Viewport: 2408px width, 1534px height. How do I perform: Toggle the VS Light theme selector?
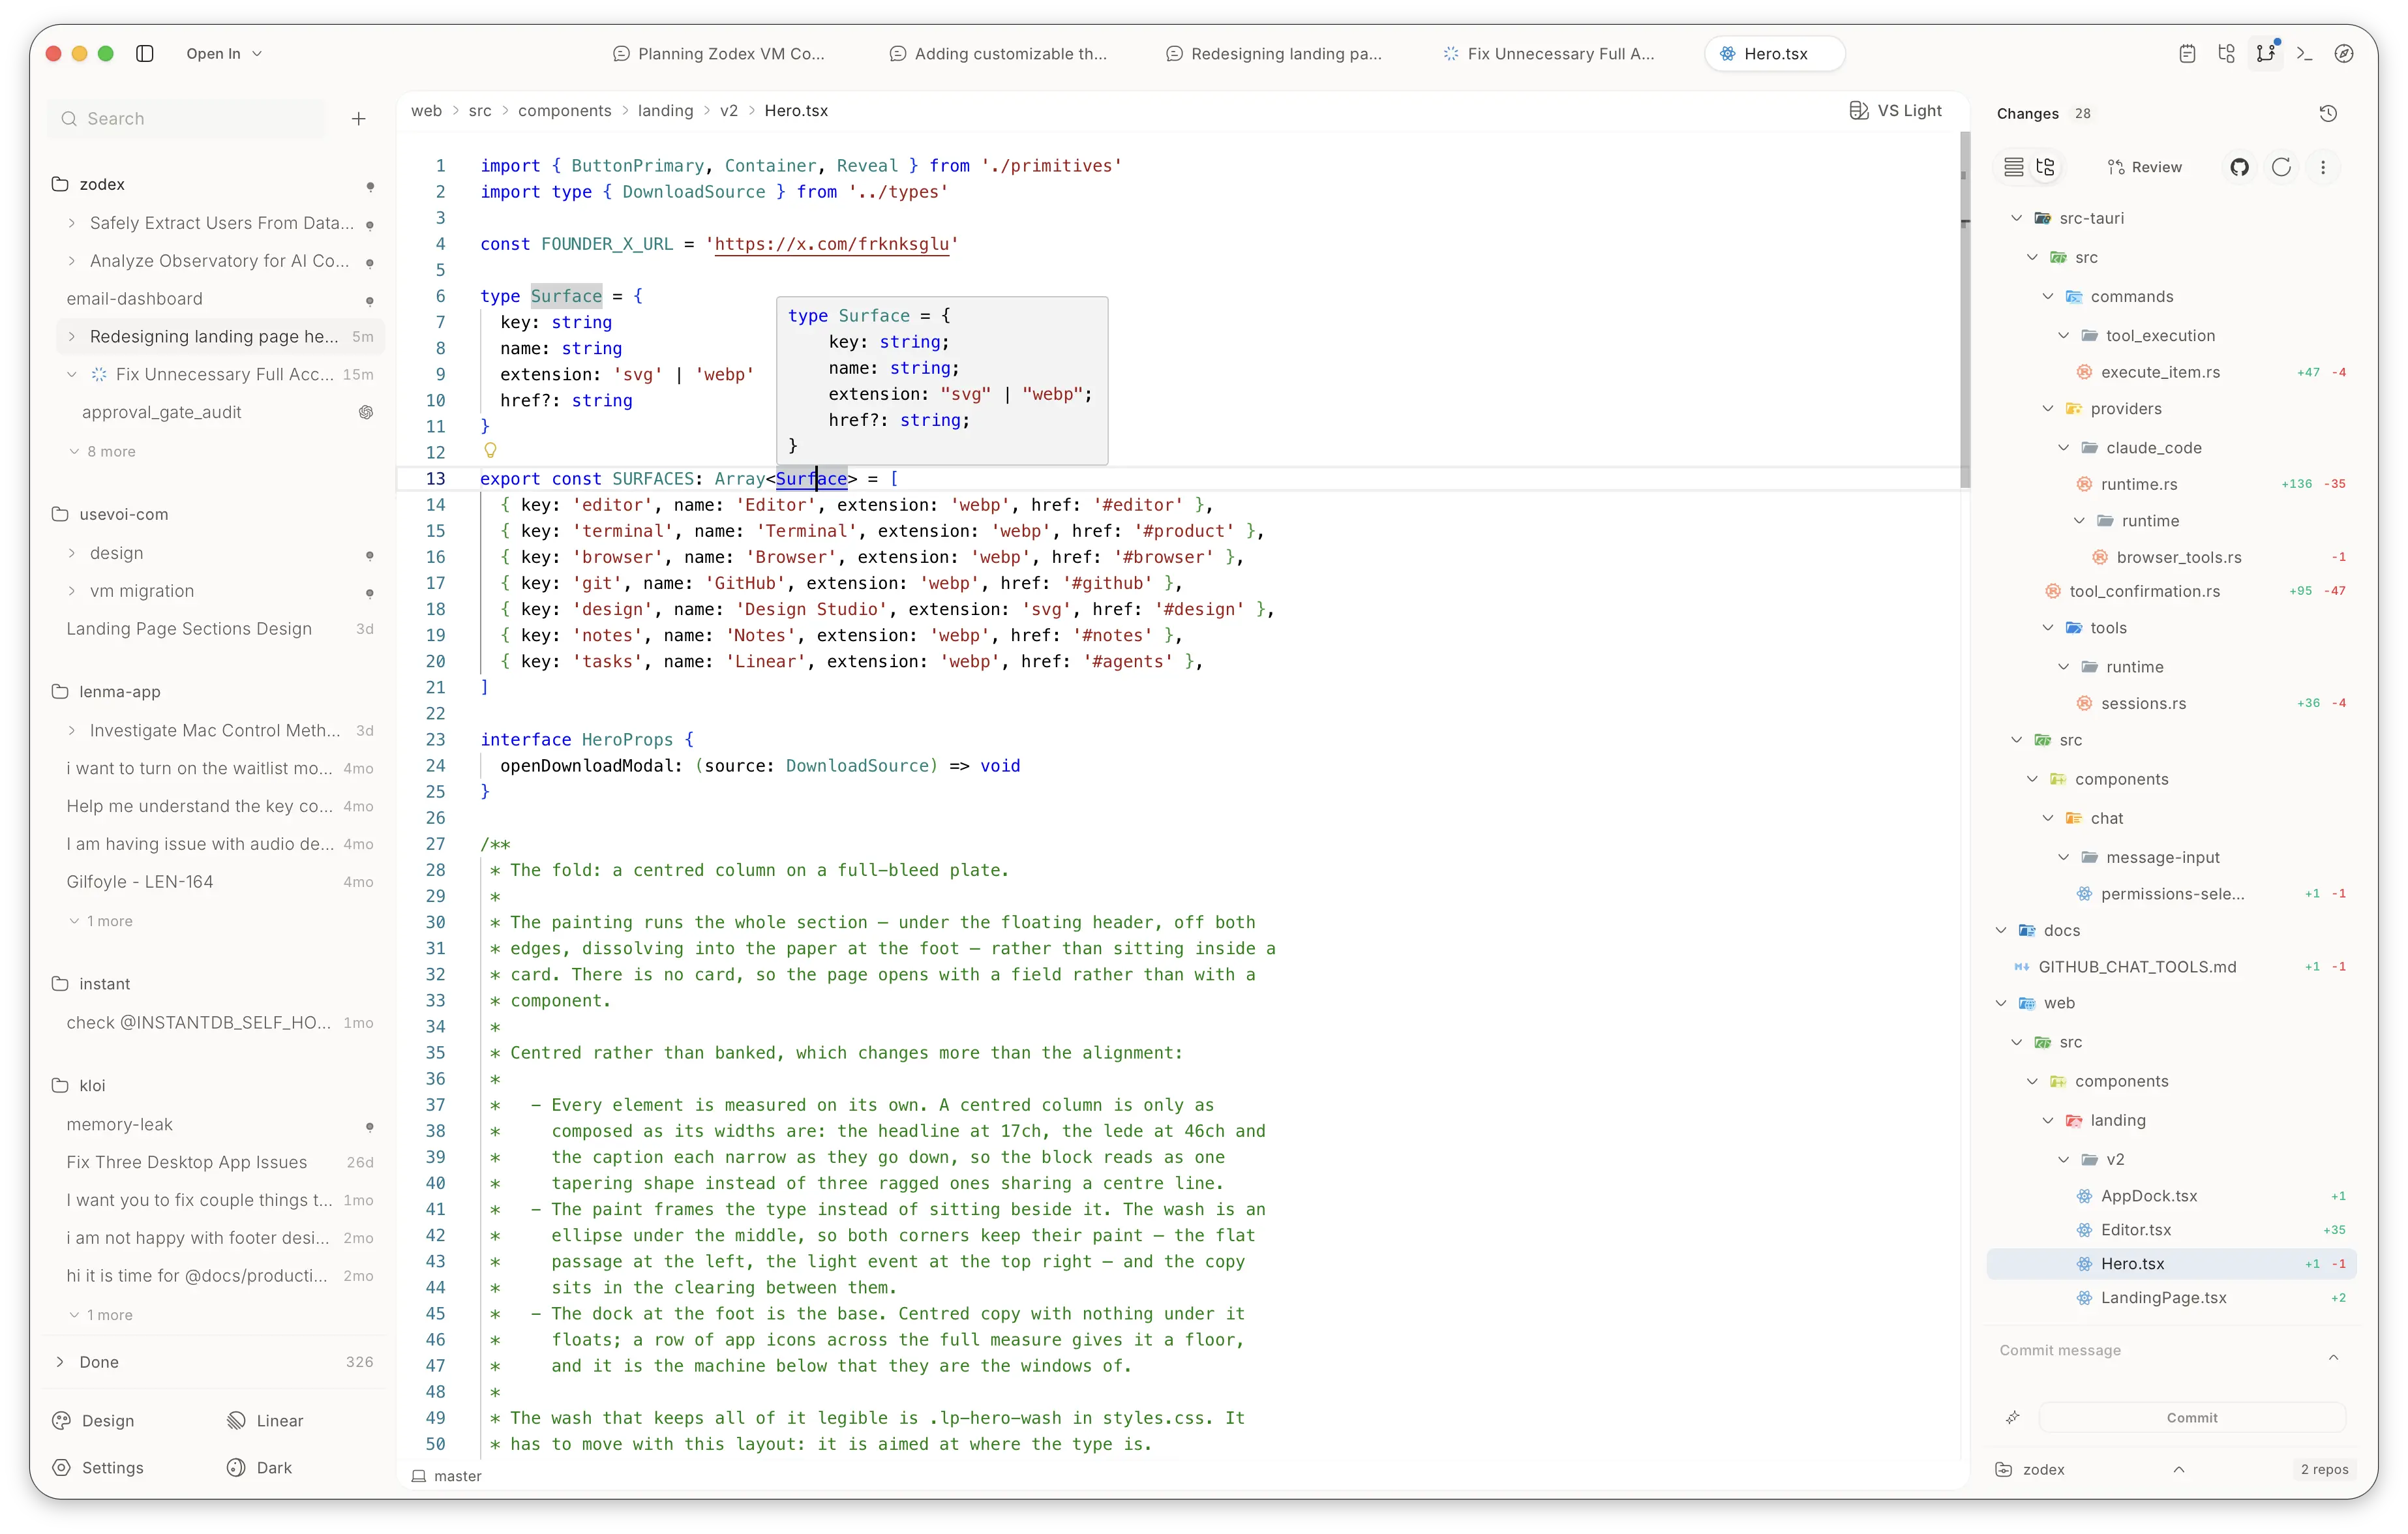1895,110
